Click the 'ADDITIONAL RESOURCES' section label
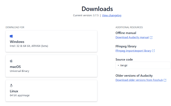The height and width of the screenshot is (106, 171). click(129, 27)
